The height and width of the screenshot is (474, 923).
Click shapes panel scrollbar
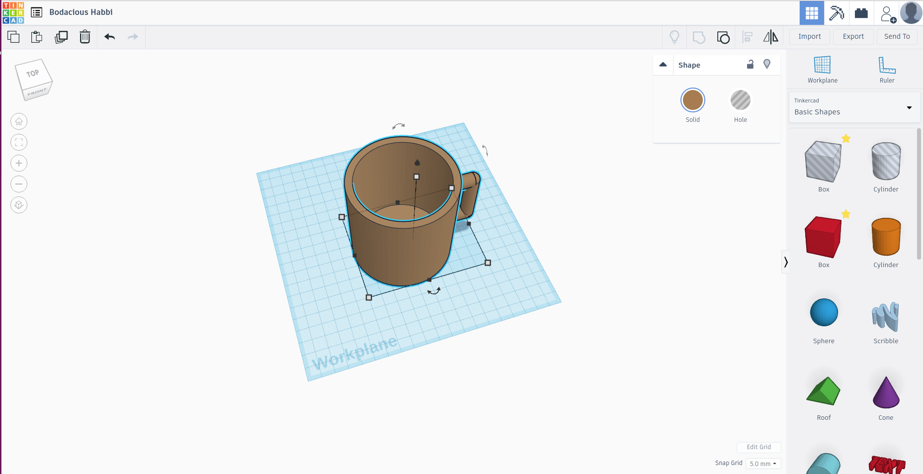[919, 194]
